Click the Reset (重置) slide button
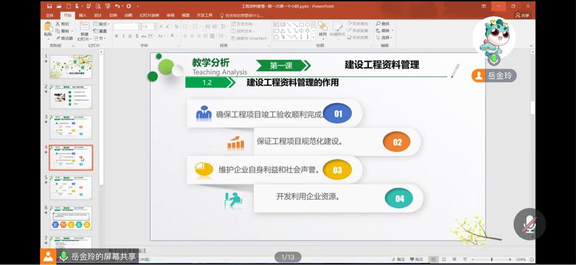Viewport: 576px width, 265px height. [99, 31]
